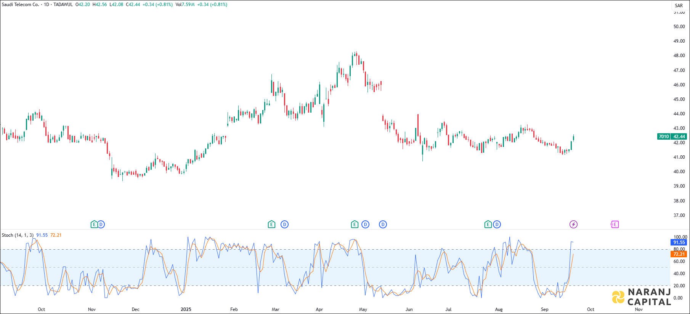Select the dividend marker just before May
Image resolution: width=690 pixels, height=314 pixels.
coord(365,225)
